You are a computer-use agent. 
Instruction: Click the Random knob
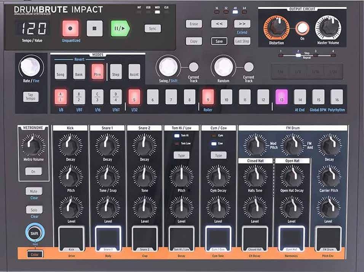[x=224, y=67]
